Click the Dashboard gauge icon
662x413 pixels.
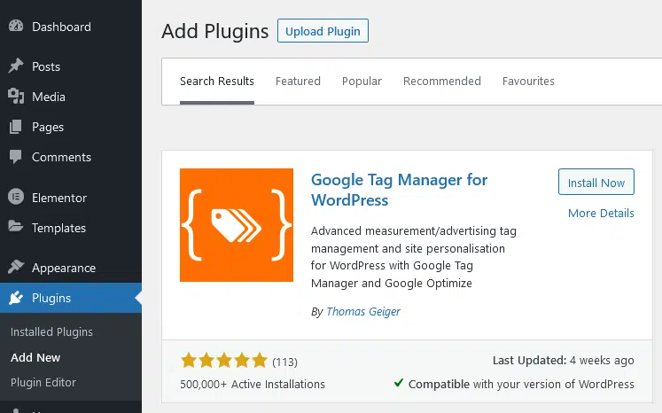click(16, 27)
